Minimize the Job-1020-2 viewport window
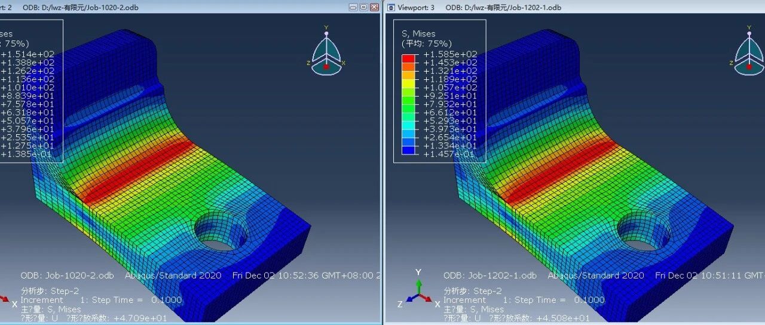 (353, 7)
